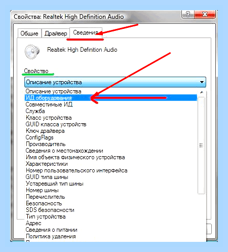Select Совместимые ИД option
228x252 pixels.
coord(111,104)
